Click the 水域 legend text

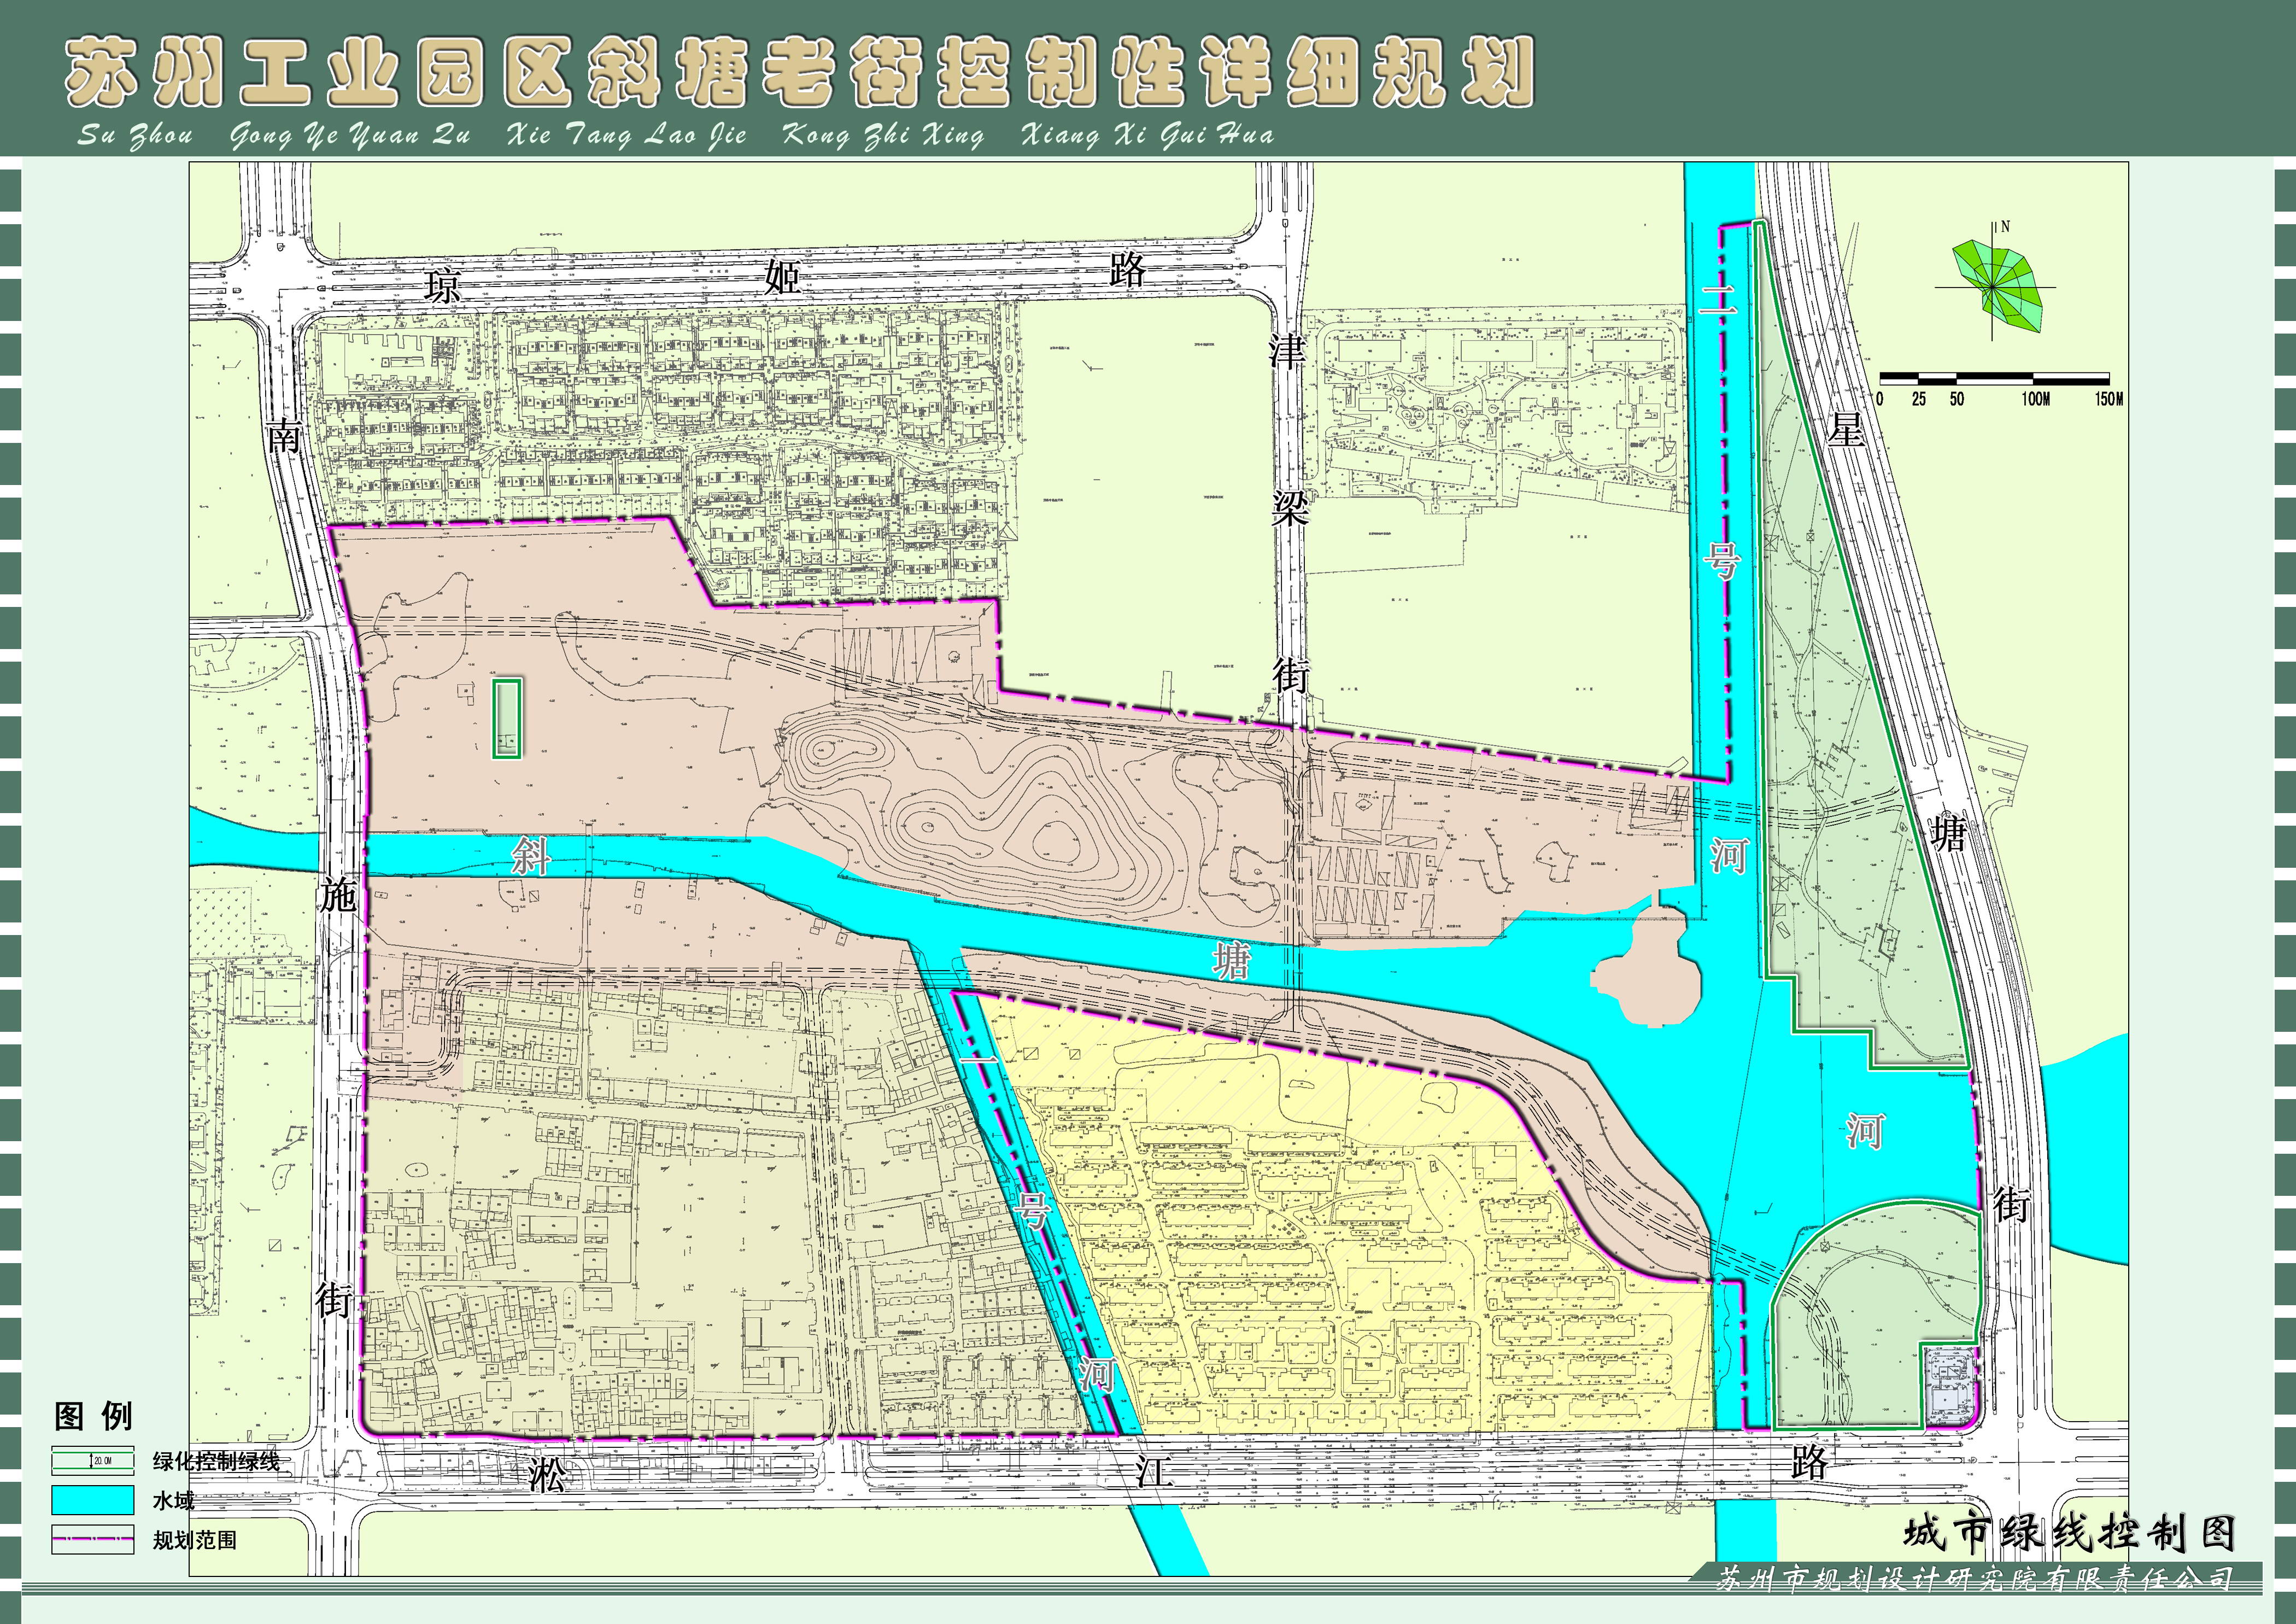coord(173,1501)
